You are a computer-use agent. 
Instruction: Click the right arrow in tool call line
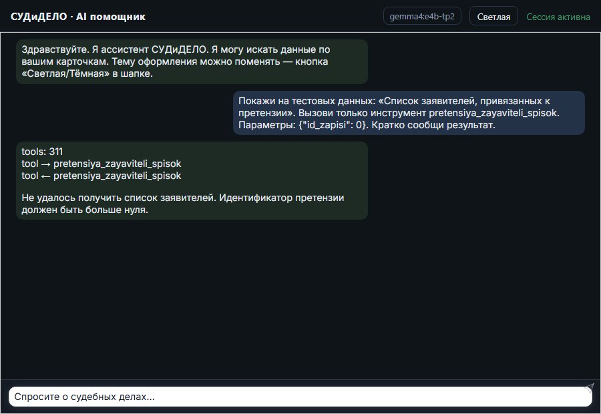click(x=45, y=164)
